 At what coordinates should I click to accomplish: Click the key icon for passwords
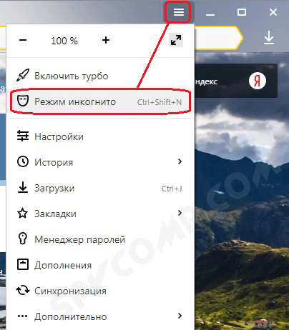(23, 239)
